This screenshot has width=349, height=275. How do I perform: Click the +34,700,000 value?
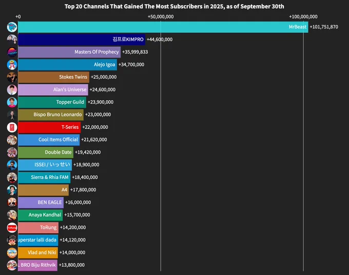131,65
